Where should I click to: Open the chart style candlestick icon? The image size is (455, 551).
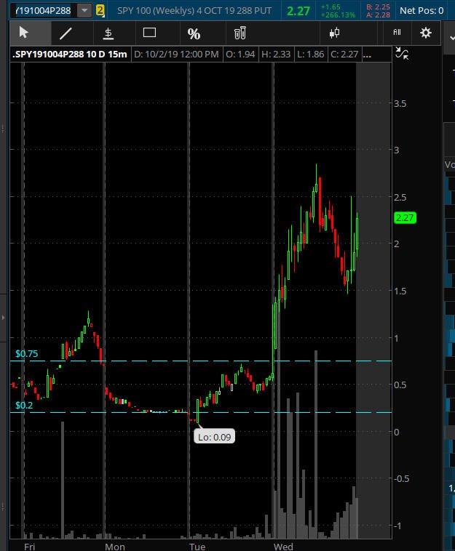pyautogui.click(x=334, y=33)
